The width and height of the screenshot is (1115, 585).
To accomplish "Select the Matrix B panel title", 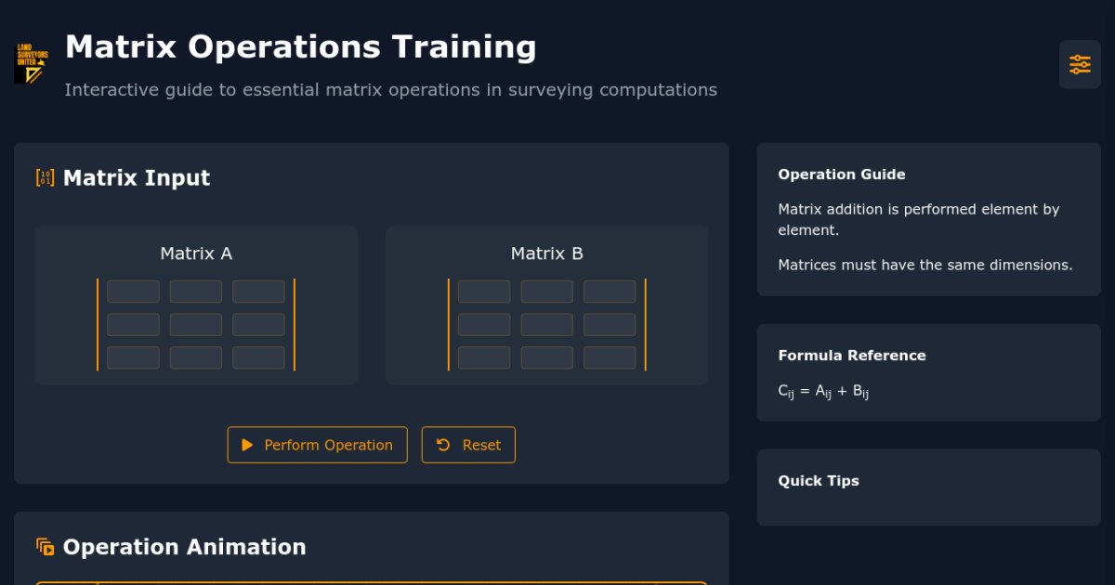I will (546, 253).
